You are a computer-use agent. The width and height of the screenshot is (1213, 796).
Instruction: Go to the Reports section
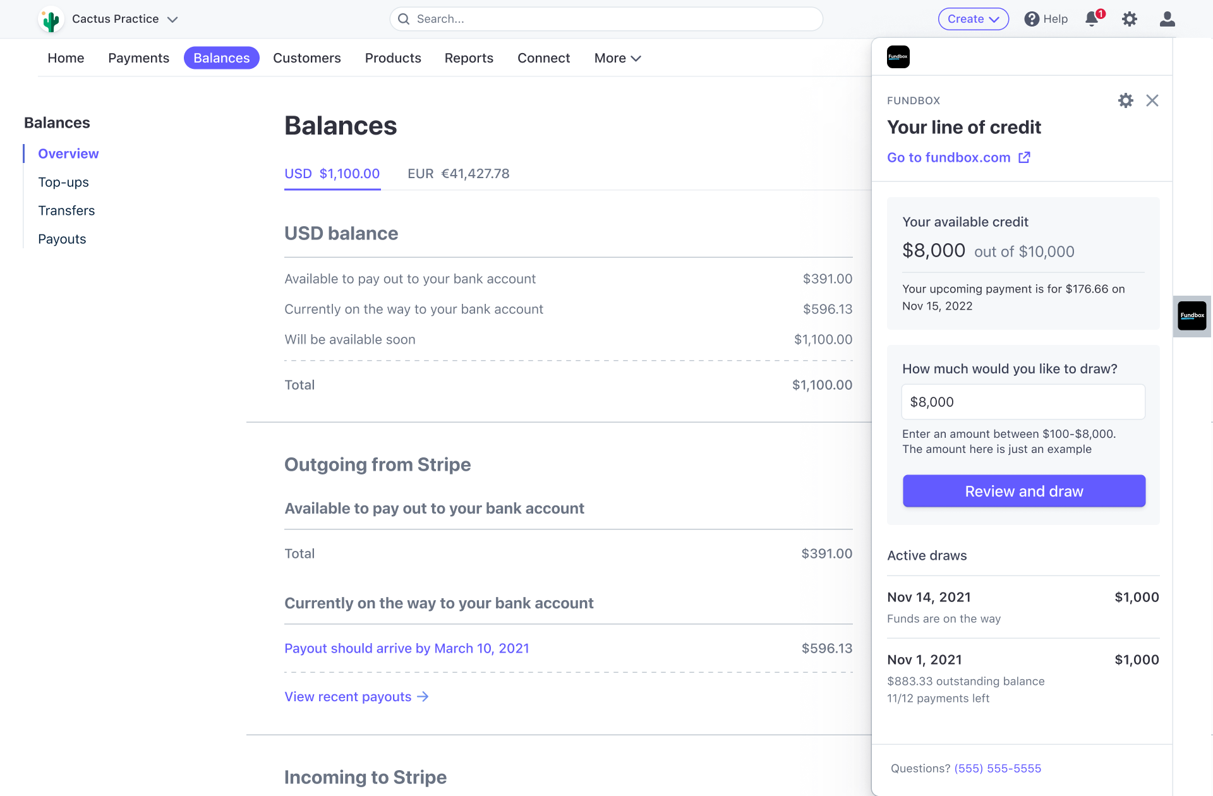(x=469, y=58)
